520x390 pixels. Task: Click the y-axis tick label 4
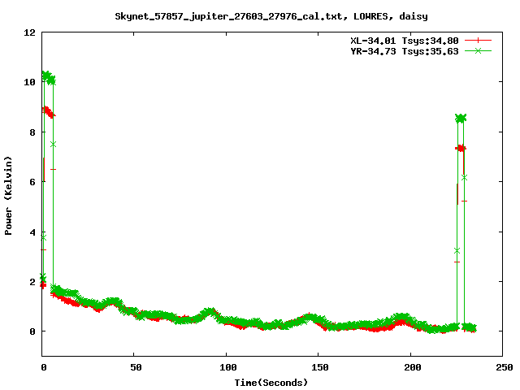(x=32, y=232)
